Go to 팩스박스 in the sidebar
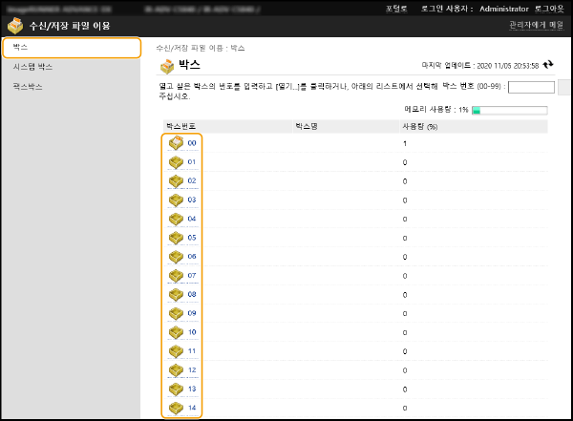 [28, 87]
